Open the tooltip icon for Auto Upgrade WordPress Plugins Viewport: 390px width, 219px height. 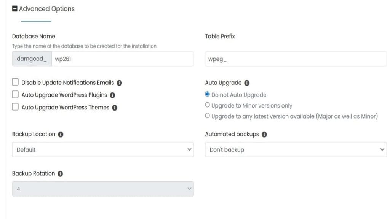pos(113,95)
